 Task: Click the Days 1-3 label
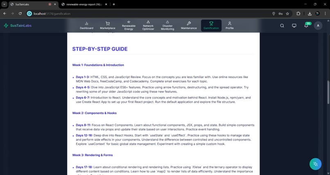(x=83, y=77)
